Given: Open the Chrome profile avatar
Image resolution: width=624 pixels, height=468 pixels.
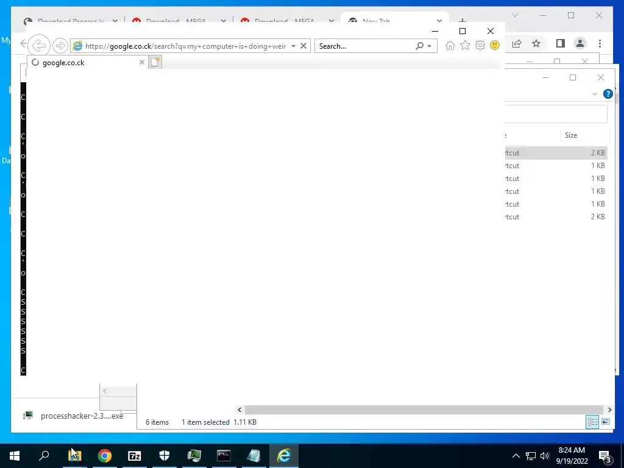Looking at the screenshot, I should 580,44.
